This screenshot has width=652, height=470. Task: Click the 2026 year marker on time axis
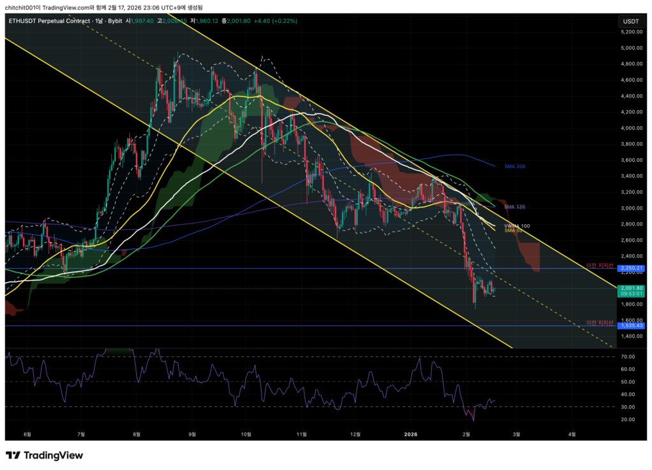click(x=411, y=434)
